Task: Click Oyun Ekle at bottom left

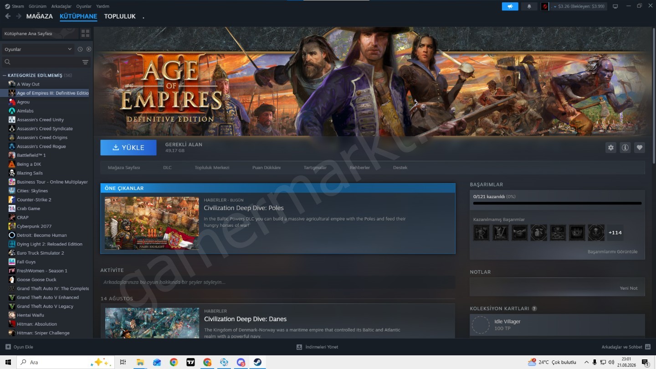Action: [x=19, y=347]
